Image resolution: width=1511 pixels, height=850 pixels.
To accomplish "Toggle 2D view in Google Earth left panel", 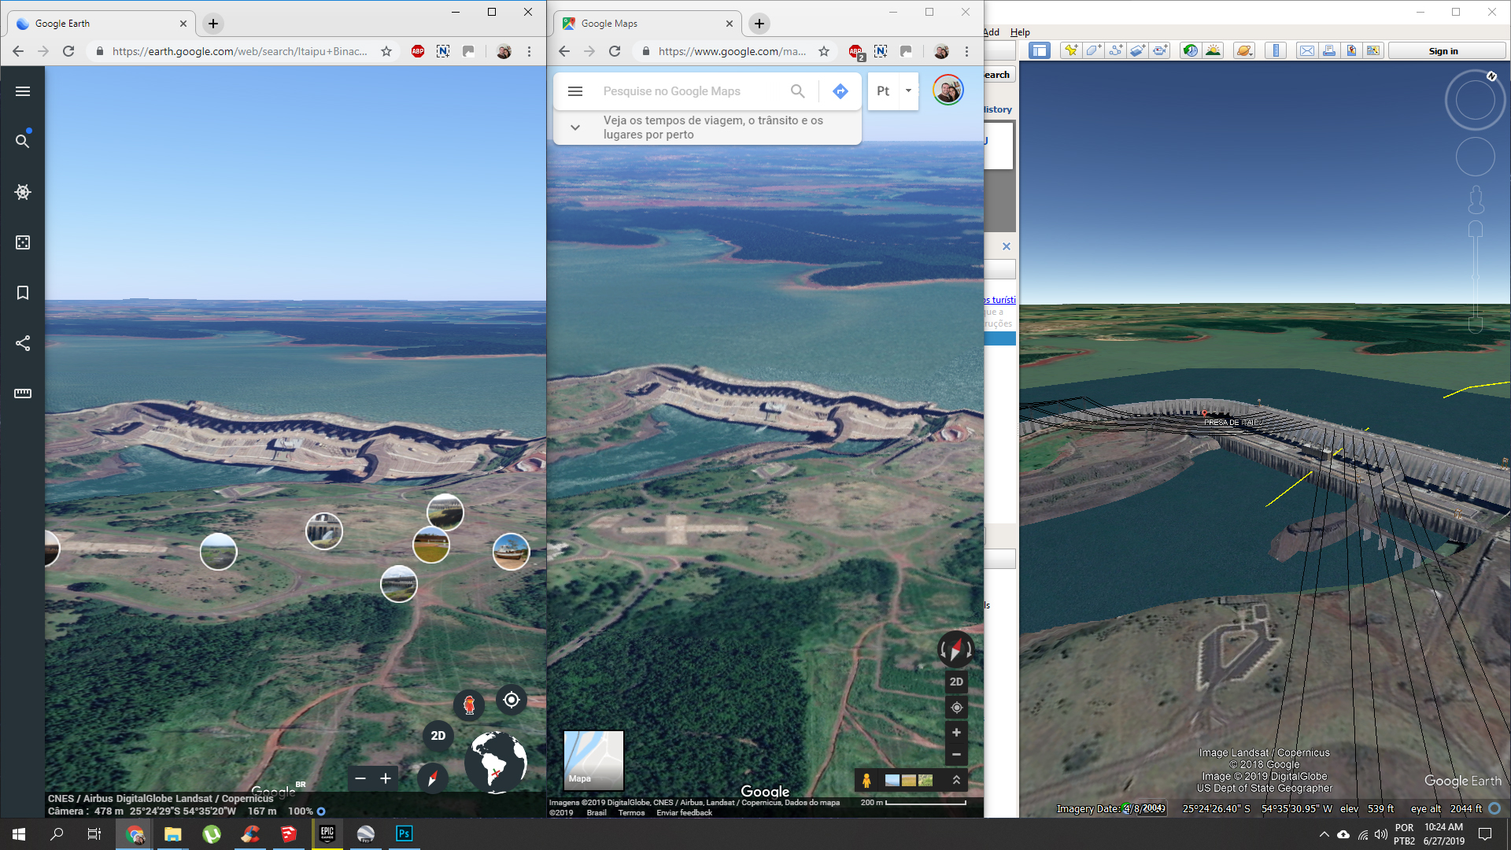I will (437, 735).
